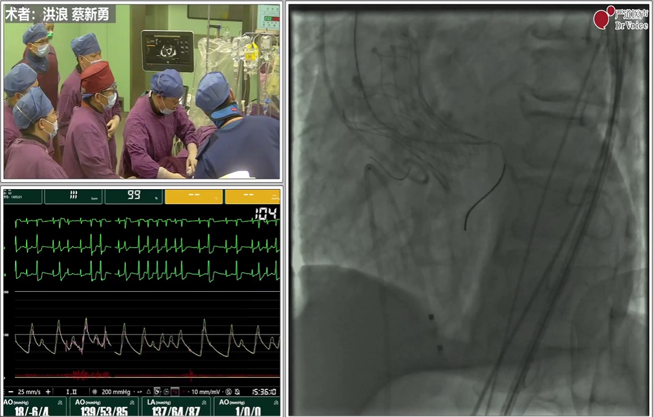Click the operating room camera video feed

pyautogui.click(x=142, y=92)
